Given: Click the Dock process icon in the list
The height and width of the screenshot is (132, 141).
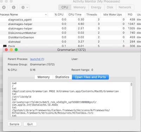Looking at the screenshot, I should pyautogui.click(x=5, y=46).
